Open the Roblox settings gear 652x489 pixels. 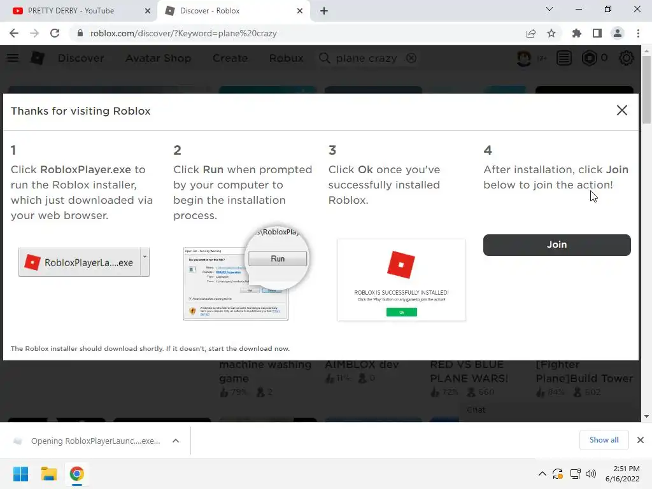[627, 58]
